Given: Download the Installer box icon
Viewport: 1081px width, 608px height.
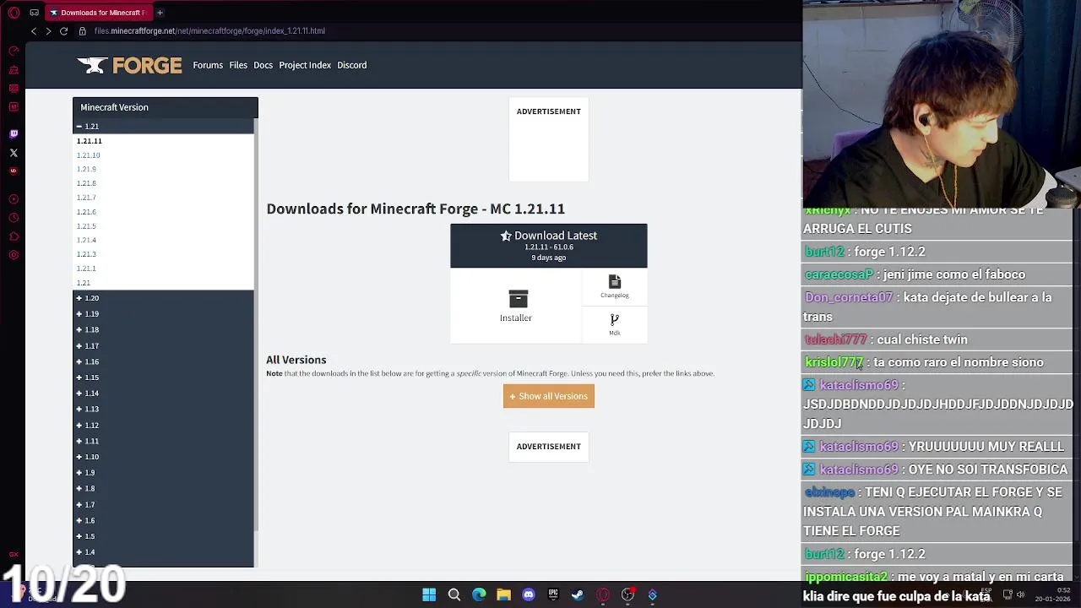Looking at the screenshot, I should pyautogui.click(x=516, y=306).
